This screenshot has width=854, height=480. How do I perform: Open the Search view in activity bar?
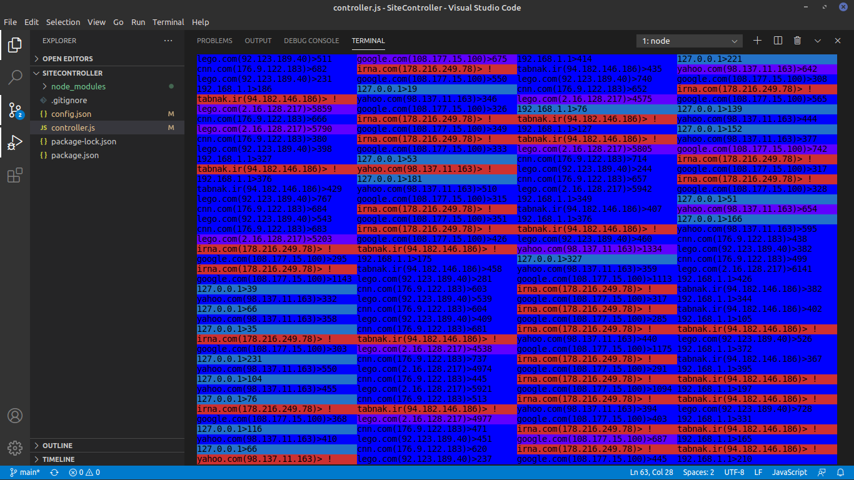click(x=15, y=77)
